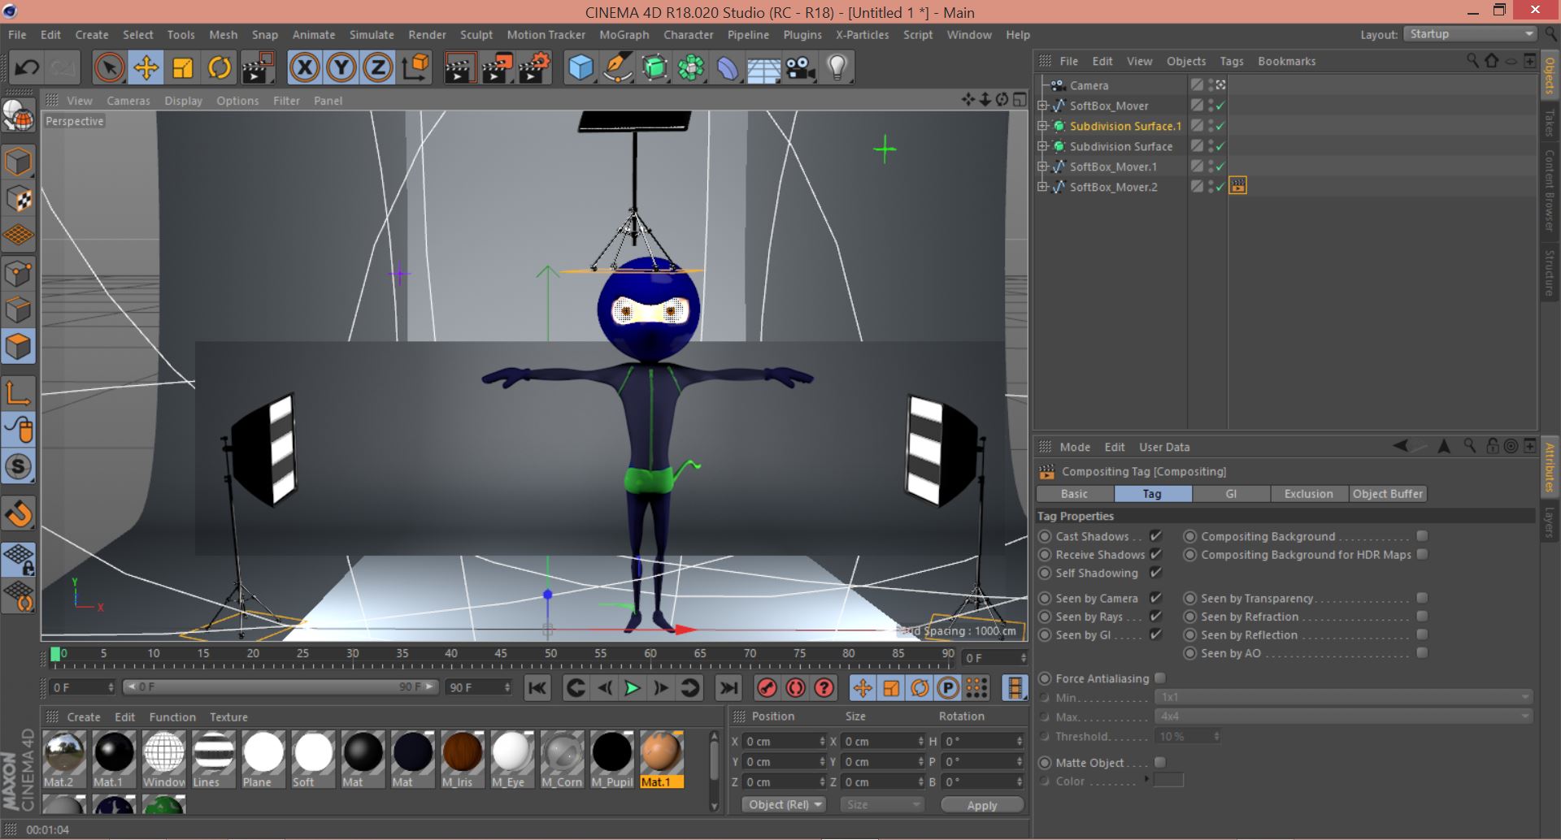
Task: Click the Apply button
Action: pos(982,805)
